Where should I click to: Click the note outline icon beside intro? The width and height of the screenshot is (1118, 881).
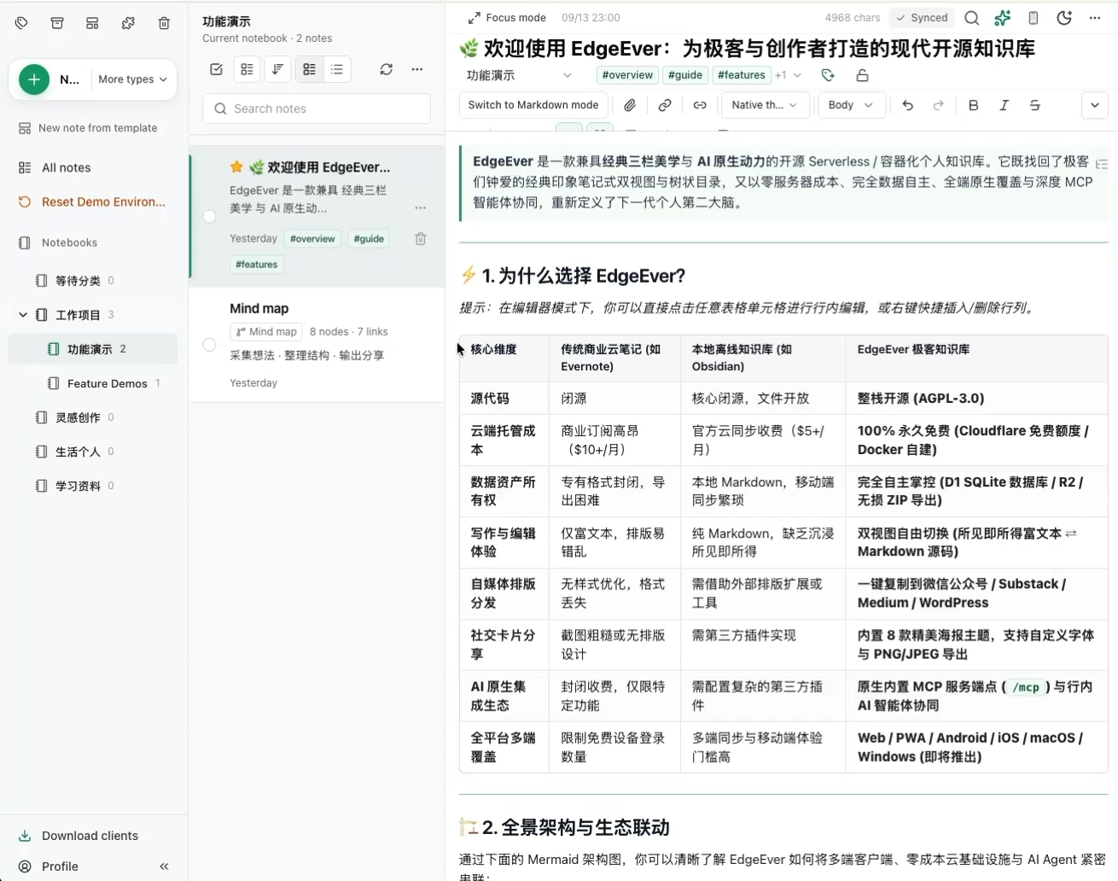pos(1102,164)
